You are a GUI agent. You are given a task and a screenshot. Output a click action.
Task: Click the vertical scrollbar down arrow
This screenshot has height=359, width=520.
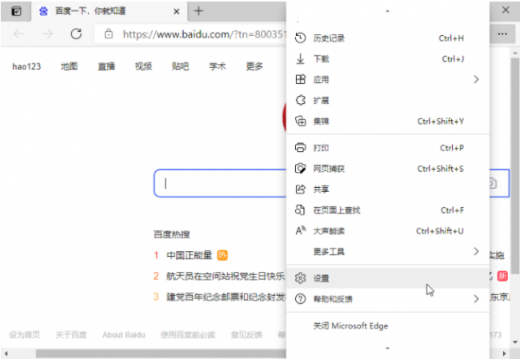pos(515,342)
